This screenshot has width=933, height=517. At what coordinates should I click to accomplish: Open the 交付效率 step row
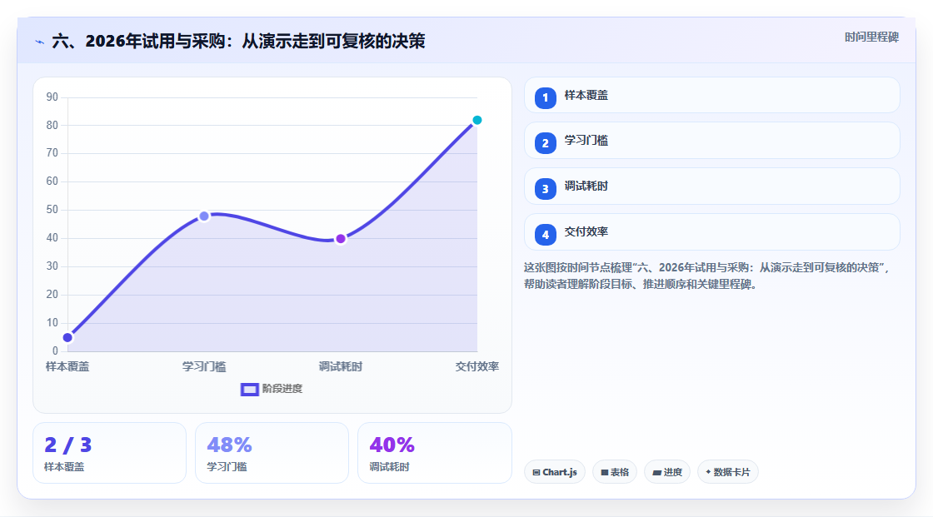point(711,232)
